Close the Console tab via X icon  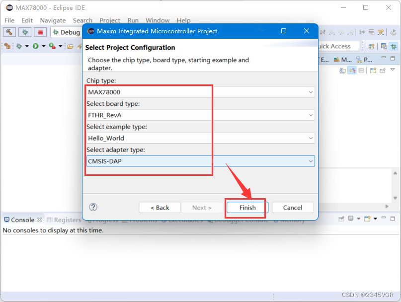pos(39,220)
